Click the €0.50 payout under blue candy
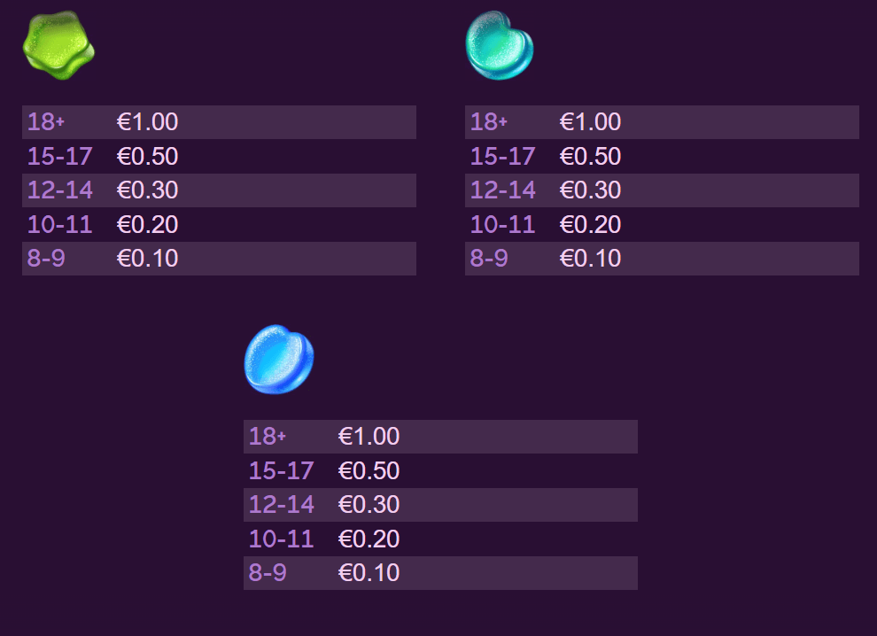Screen dimensions: 877x636 point(369,470)
